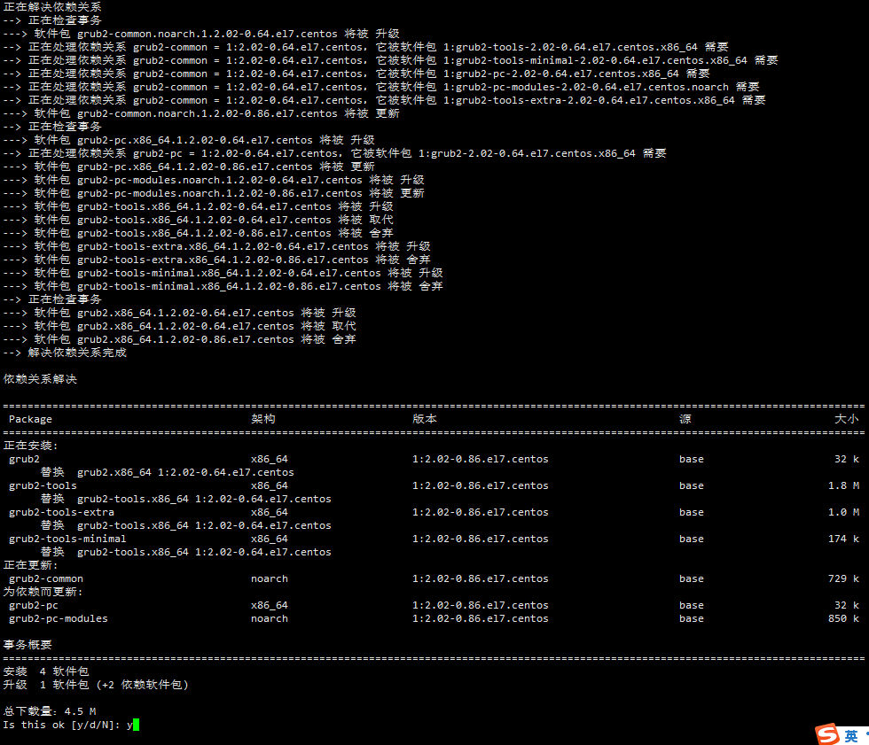869x745 pixels.
Task: Click the 'grub2-tools-minimal.x86_64.1.2.02-0.86.el7.centos 将被 舍弃' line
Action: (223, 286)
